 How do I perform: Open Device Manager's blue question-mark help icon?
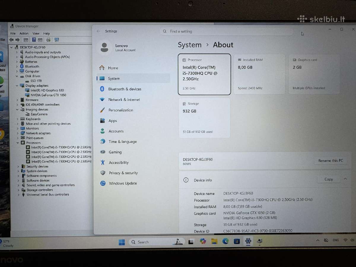pyautogui.click(x=34, y=40)
